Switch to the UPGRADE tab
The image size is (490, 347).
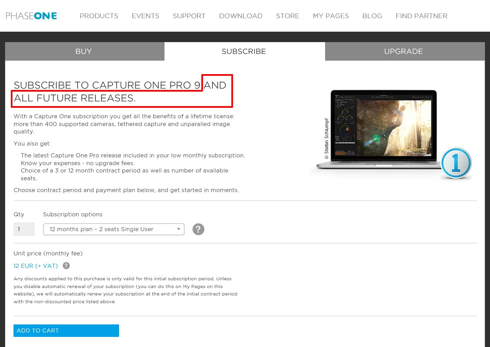point(405,52)
